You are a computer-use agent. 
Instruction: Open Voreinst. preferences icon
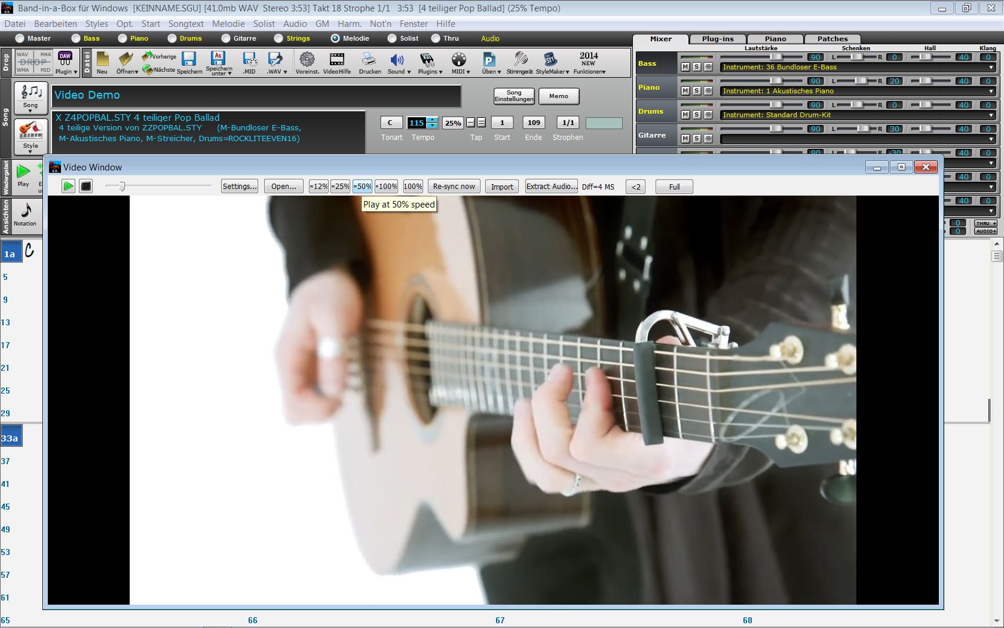(x=307, y=60)
